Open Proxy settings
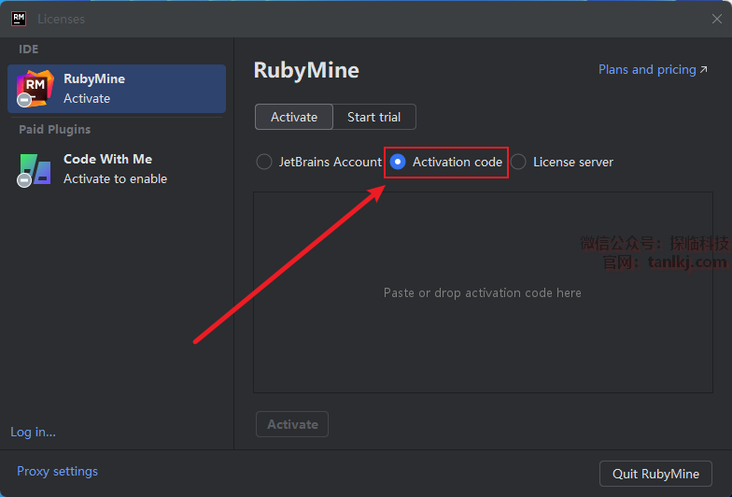The image size is (732, 497). pyautogui.click(x=57, y=471)
